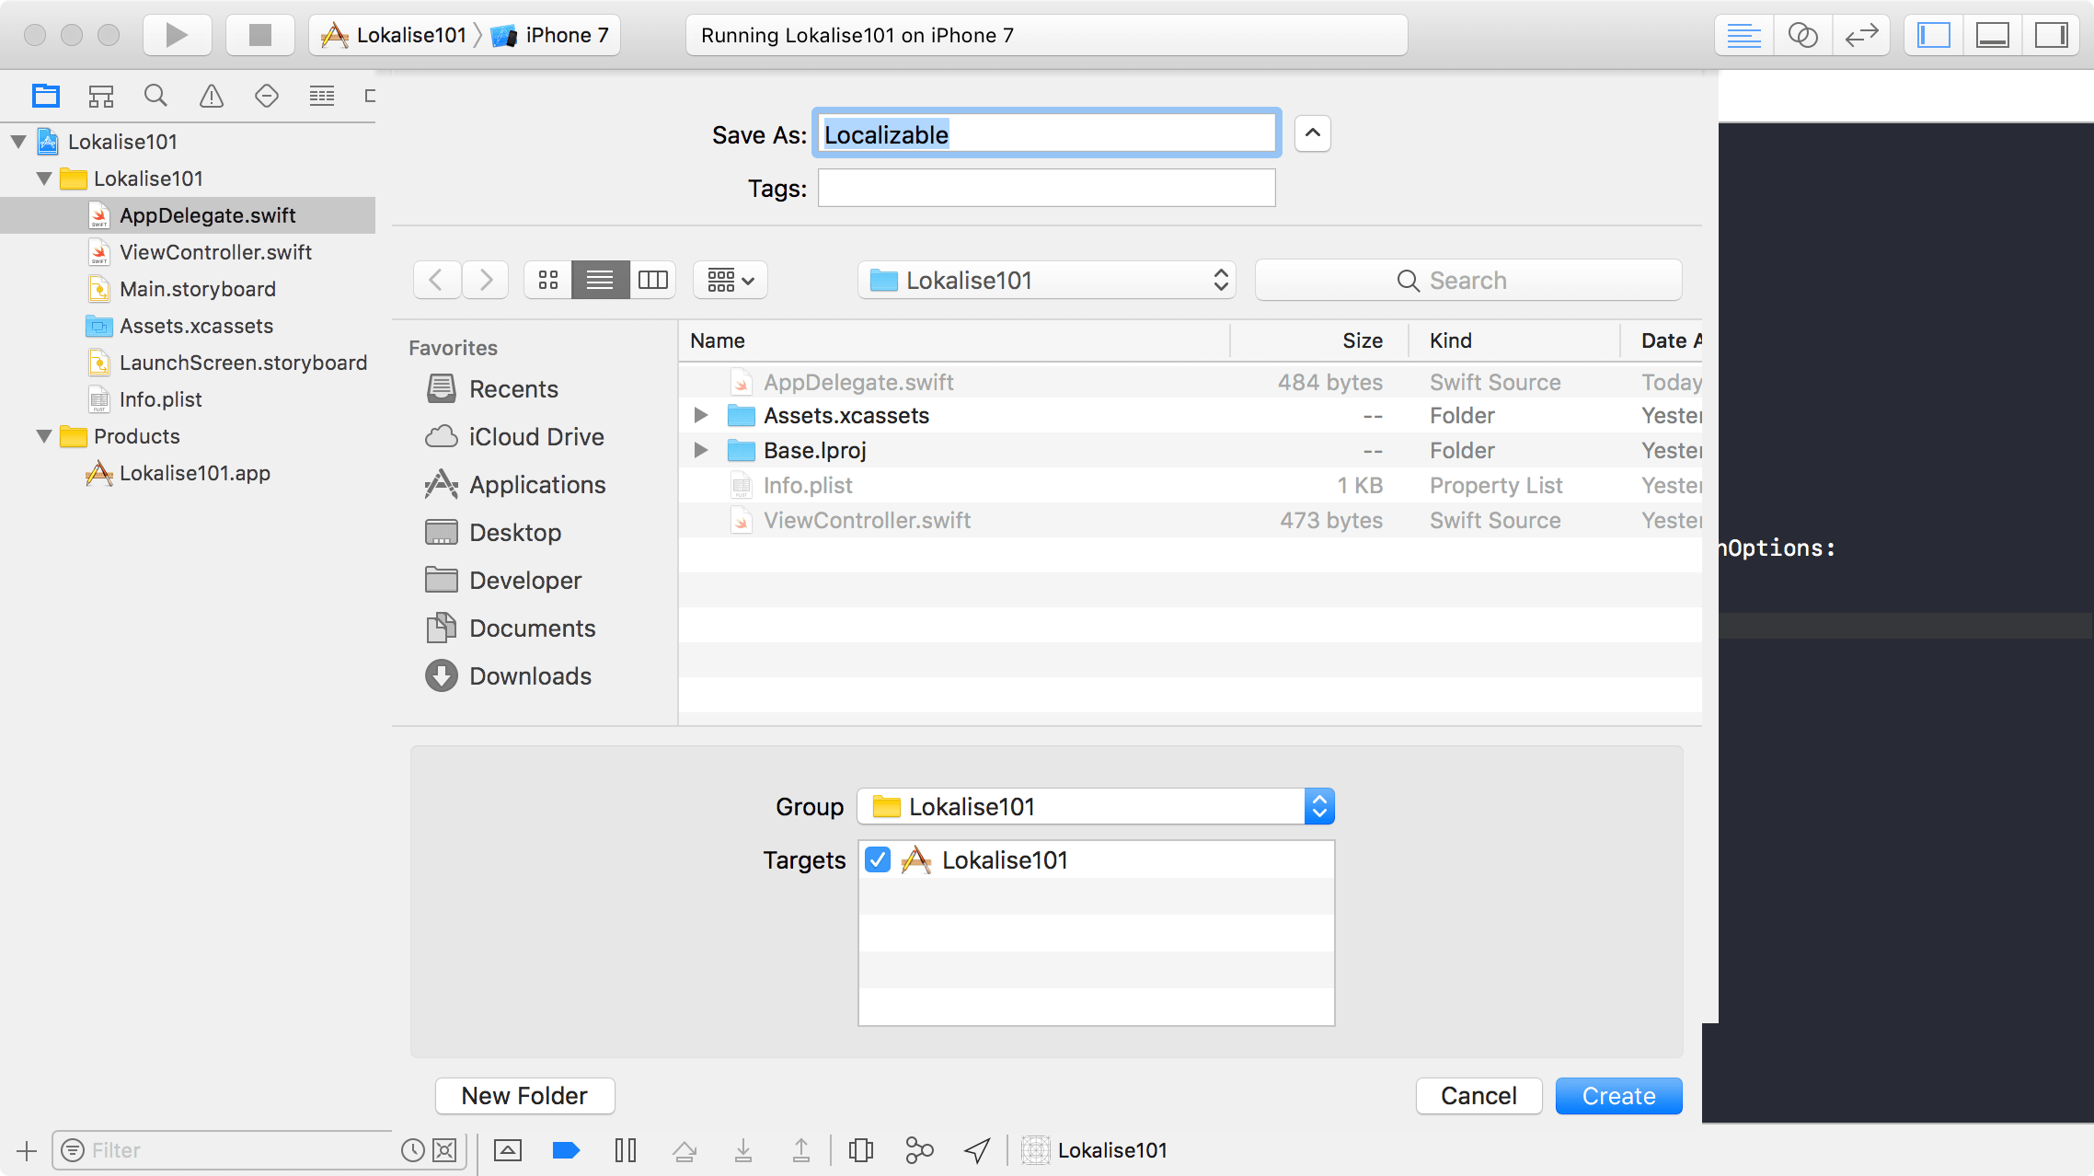Go back in the file browser

(436, 280)
